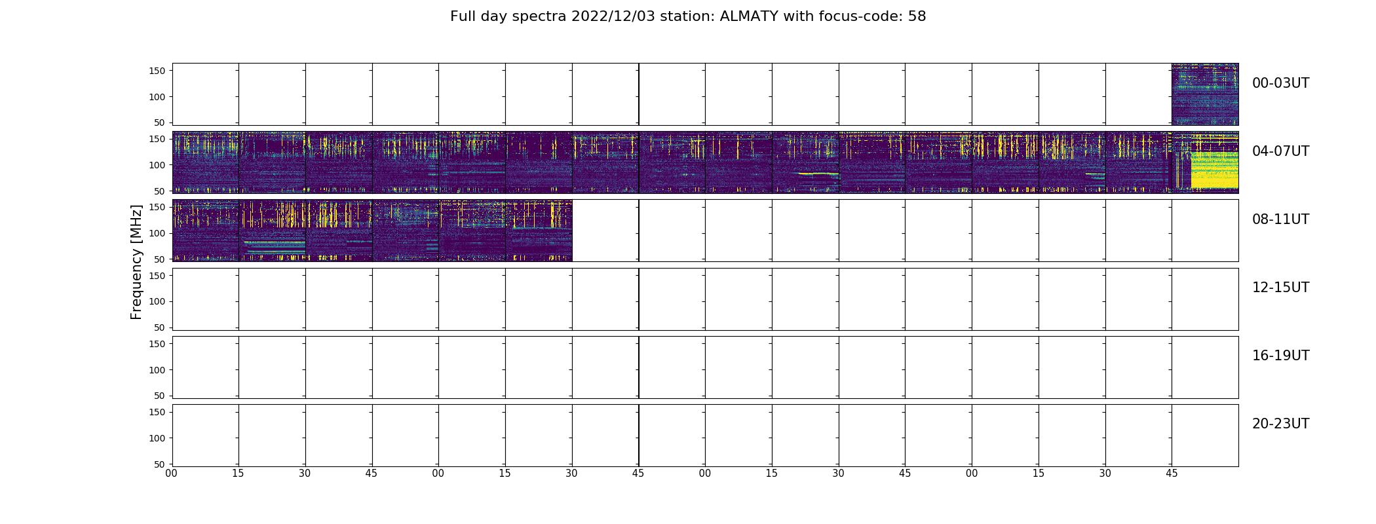Select the 16-19UT row label
1376x524 pixels.
(1280, 356)
